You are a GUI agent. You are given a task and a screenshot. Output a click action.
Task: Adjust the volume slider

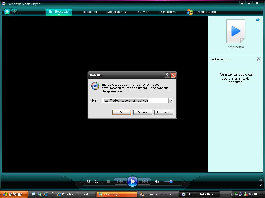coord(171,181)
